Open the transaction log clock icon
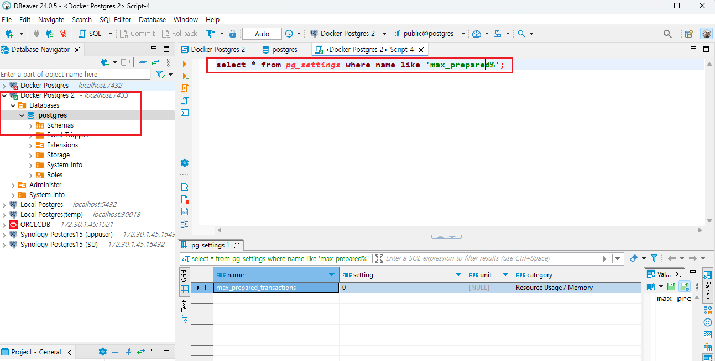This screenshot has height=361, width=715. point(289,34)
